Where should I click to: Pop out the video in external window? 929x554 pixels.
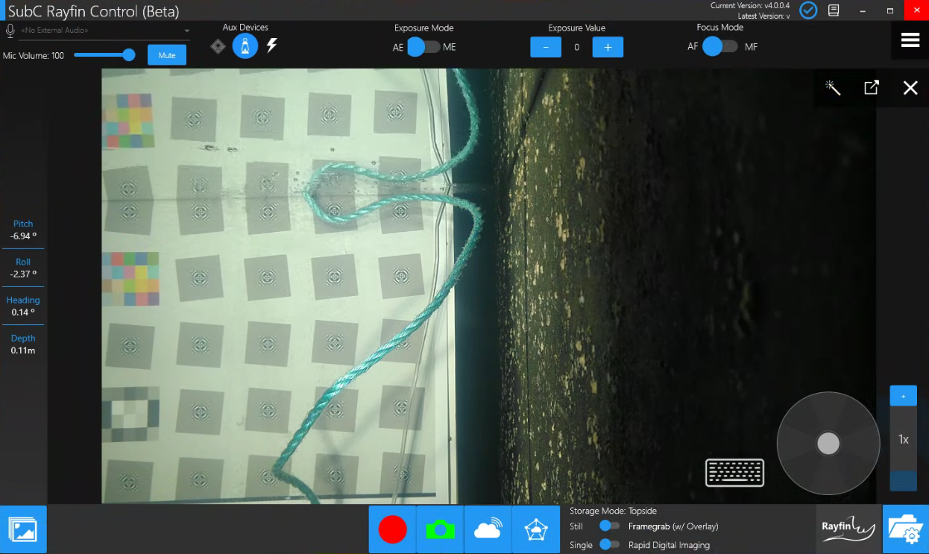click(871, 88)
